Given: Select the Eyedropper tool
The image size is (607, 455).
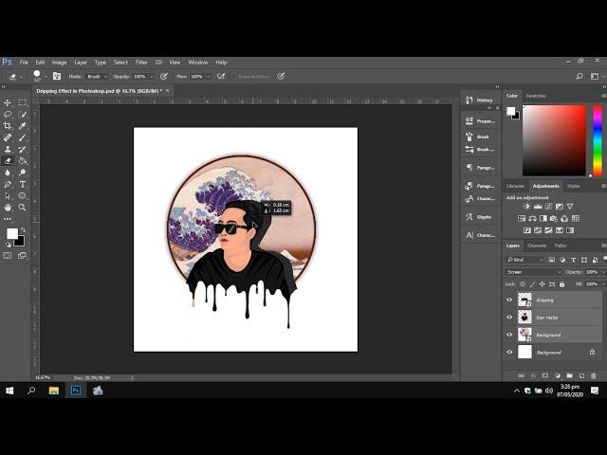Looking at the screenshot, I should 22,126.
